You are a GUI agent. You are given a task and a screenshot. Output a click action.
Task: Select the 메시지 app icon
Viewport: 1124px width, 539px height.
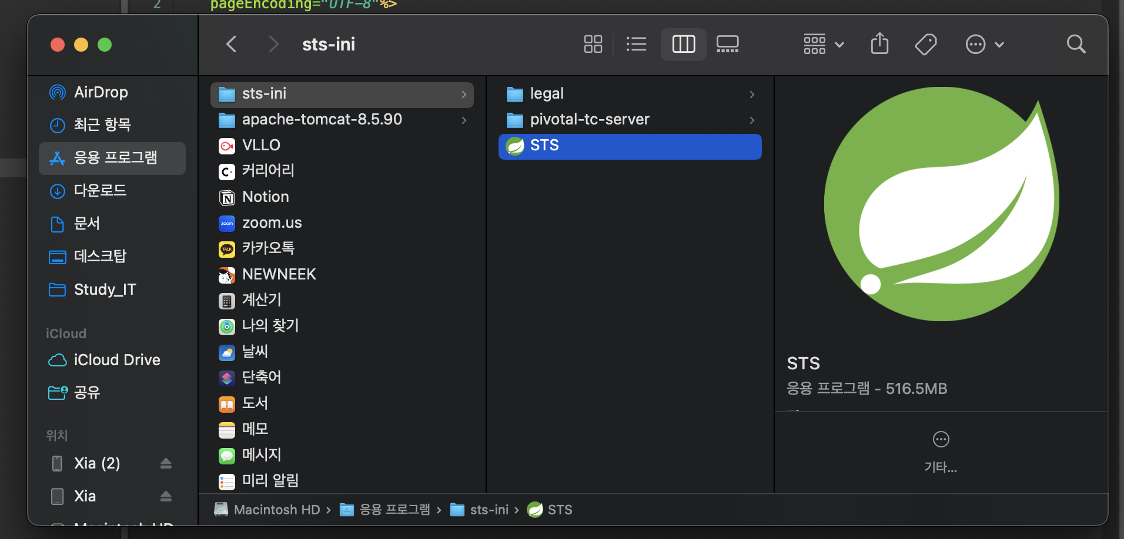[227, 456]
